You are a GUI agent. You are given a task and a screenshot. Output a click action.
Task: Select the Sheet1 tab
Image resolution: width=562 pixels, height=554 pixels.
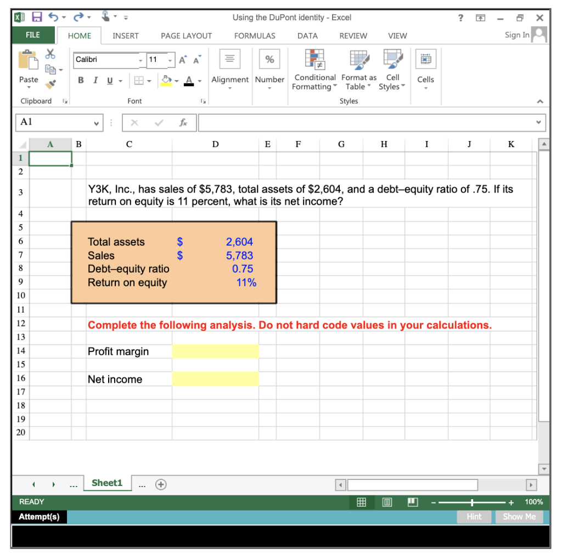[x=107, y=483]
